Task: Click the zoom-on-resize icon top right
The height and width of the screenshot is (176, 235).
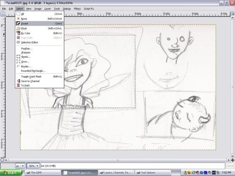Action: tap(233, 14)
